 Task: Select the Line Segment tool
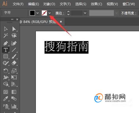[14, 50]
